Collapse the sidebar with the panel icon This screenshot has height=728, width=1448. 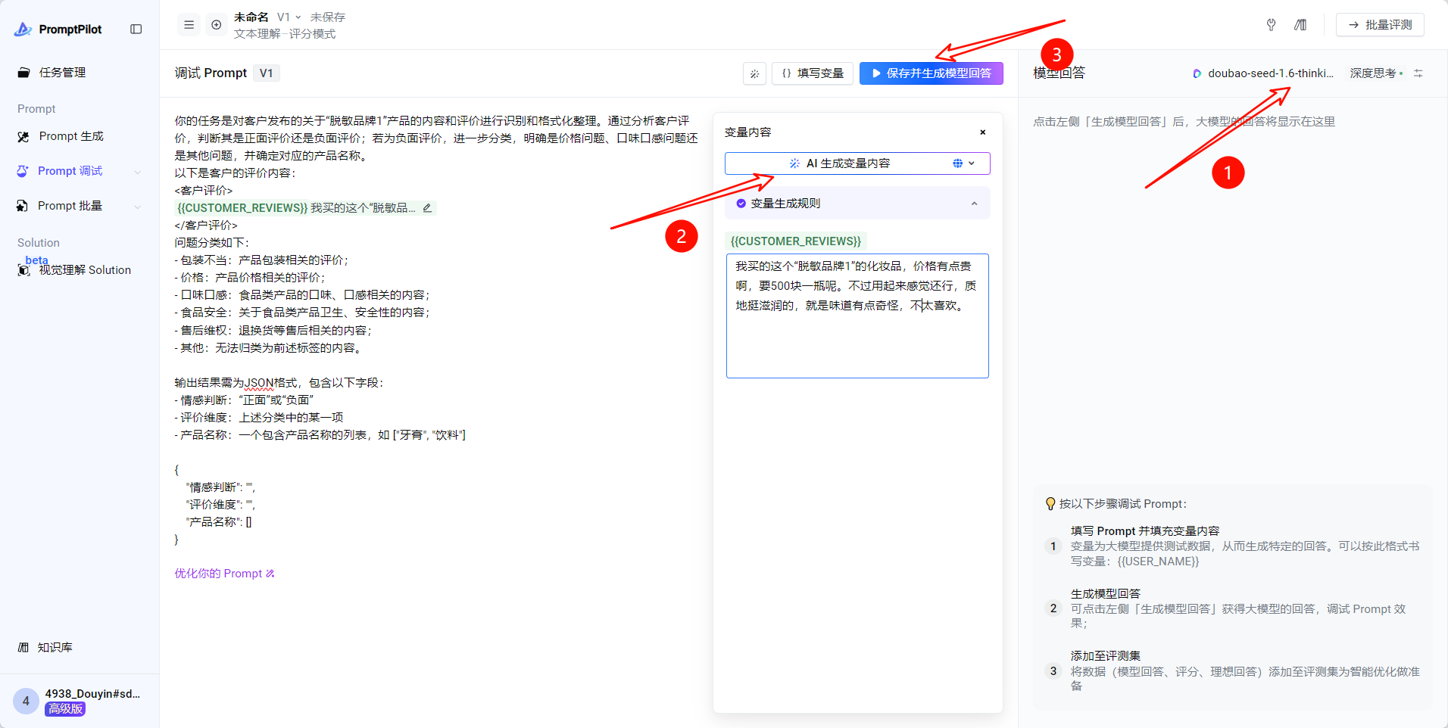[136, 29]
